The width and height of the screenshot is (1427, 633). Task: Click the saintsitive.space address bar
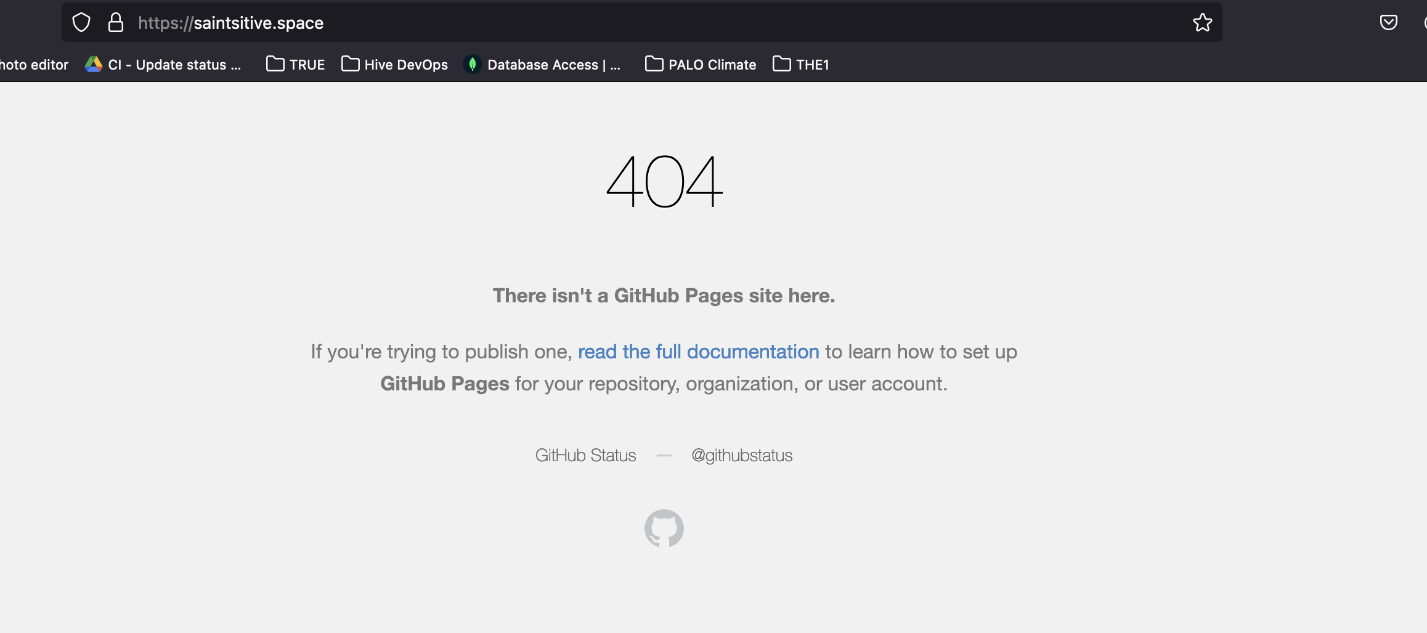[x=231, y=23]
